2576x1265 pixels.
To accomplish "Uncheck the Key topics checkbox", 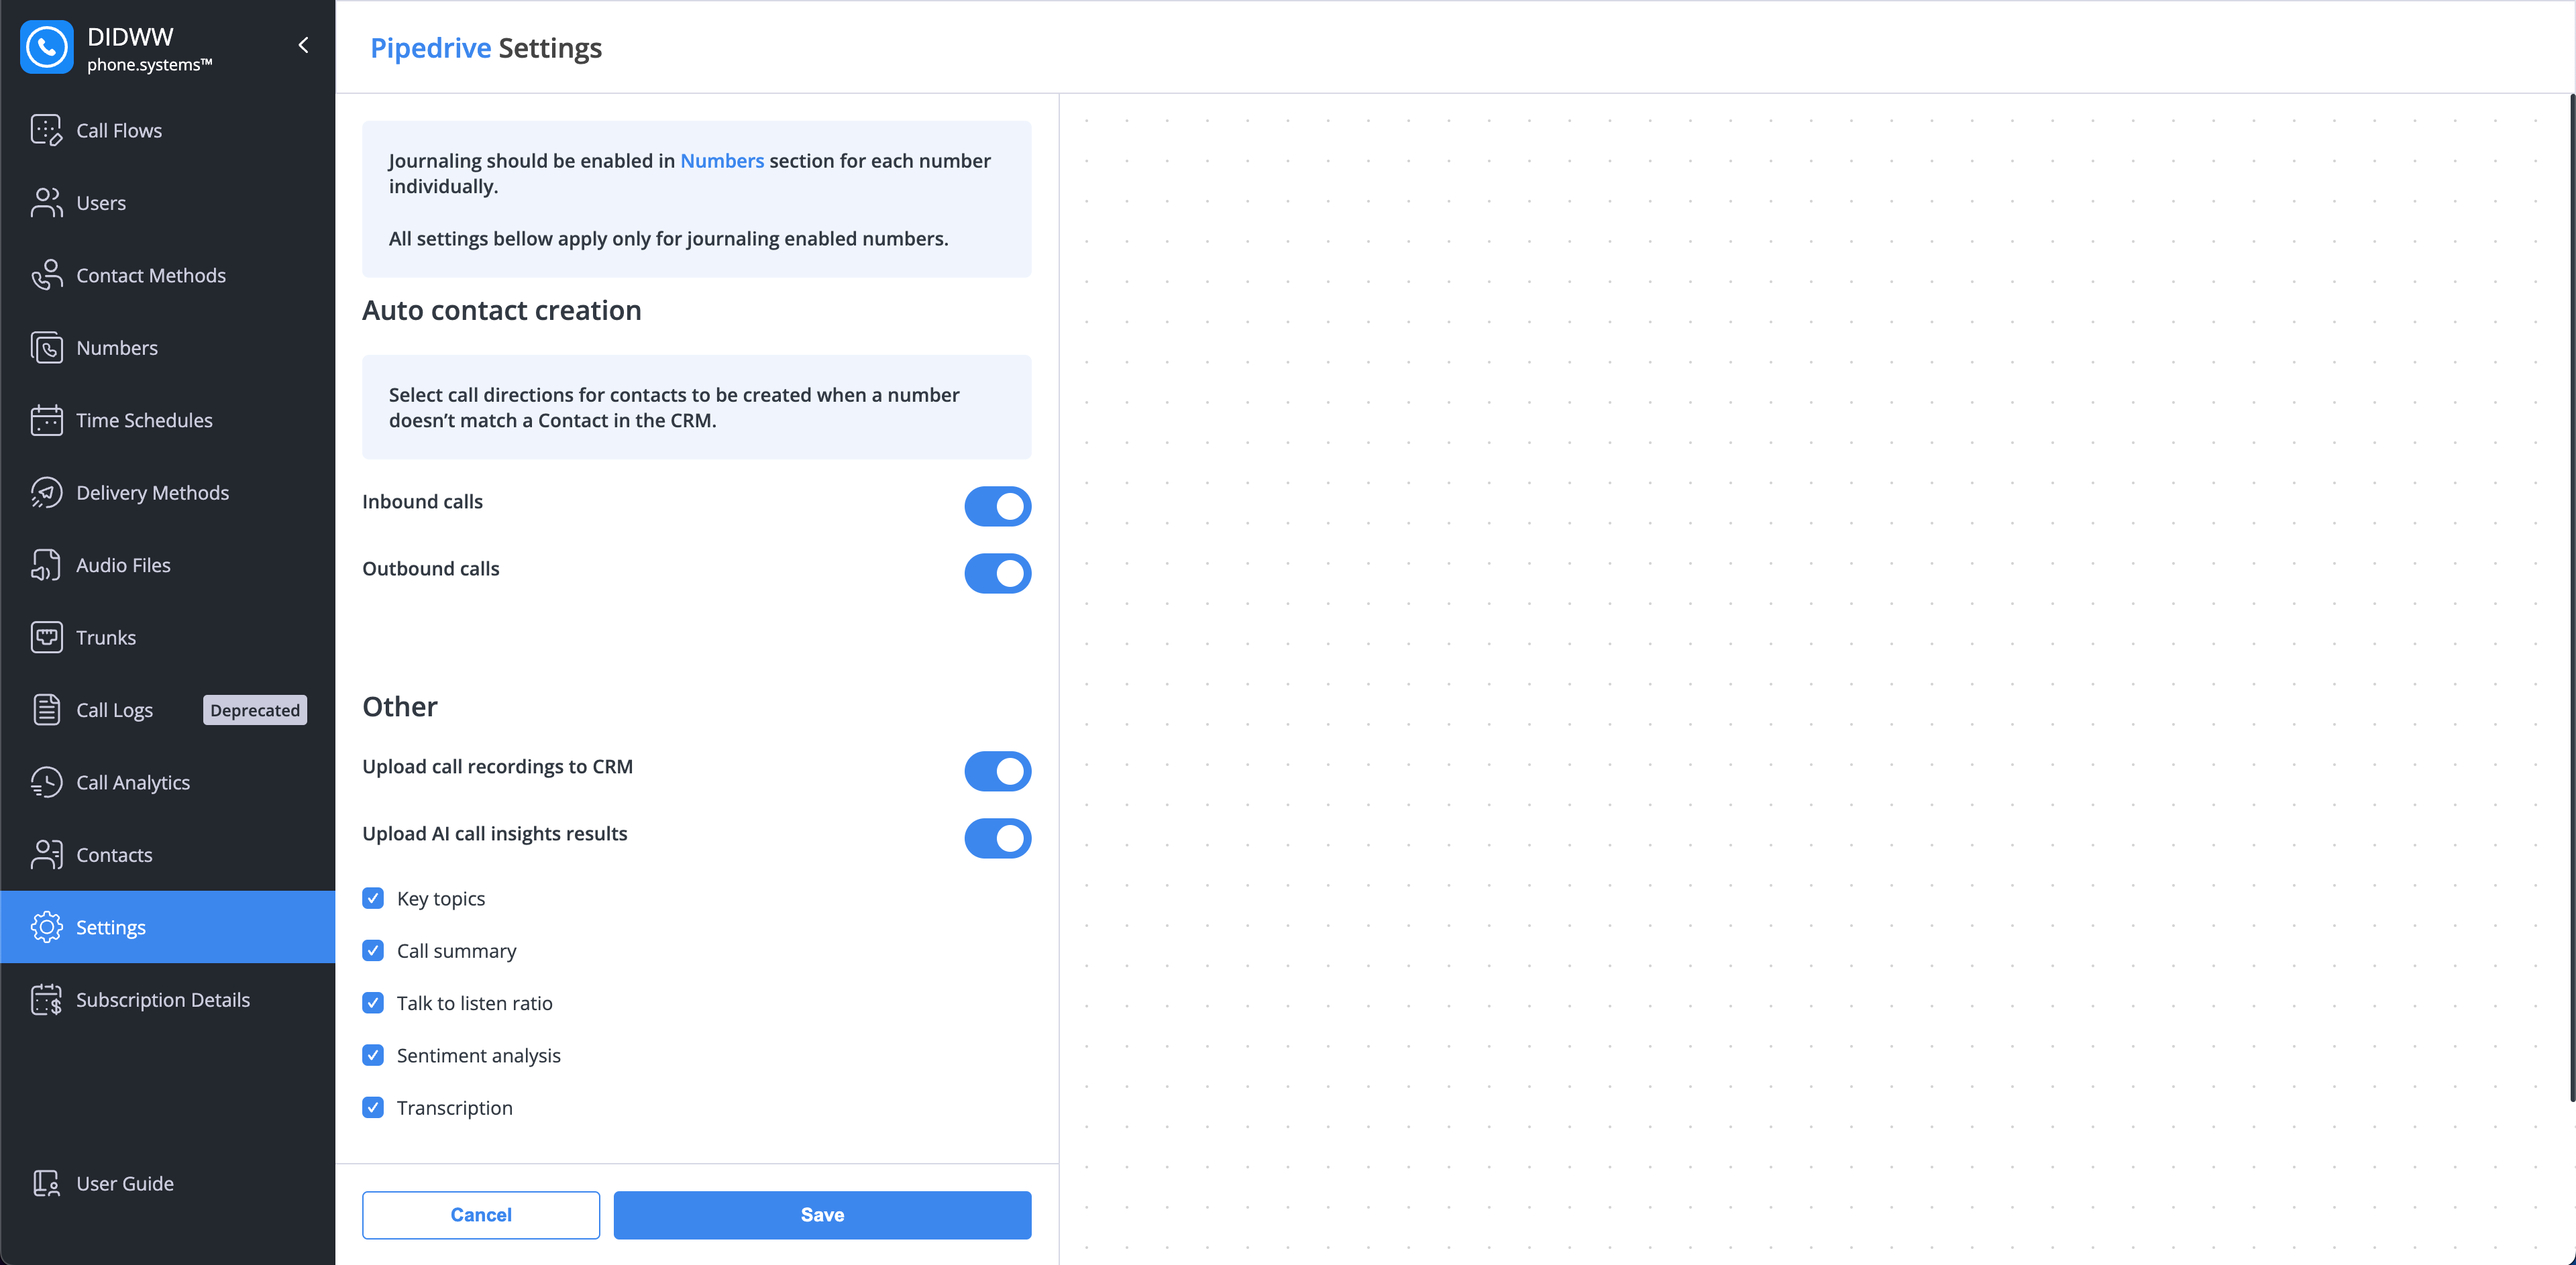I will coord(373,898).
